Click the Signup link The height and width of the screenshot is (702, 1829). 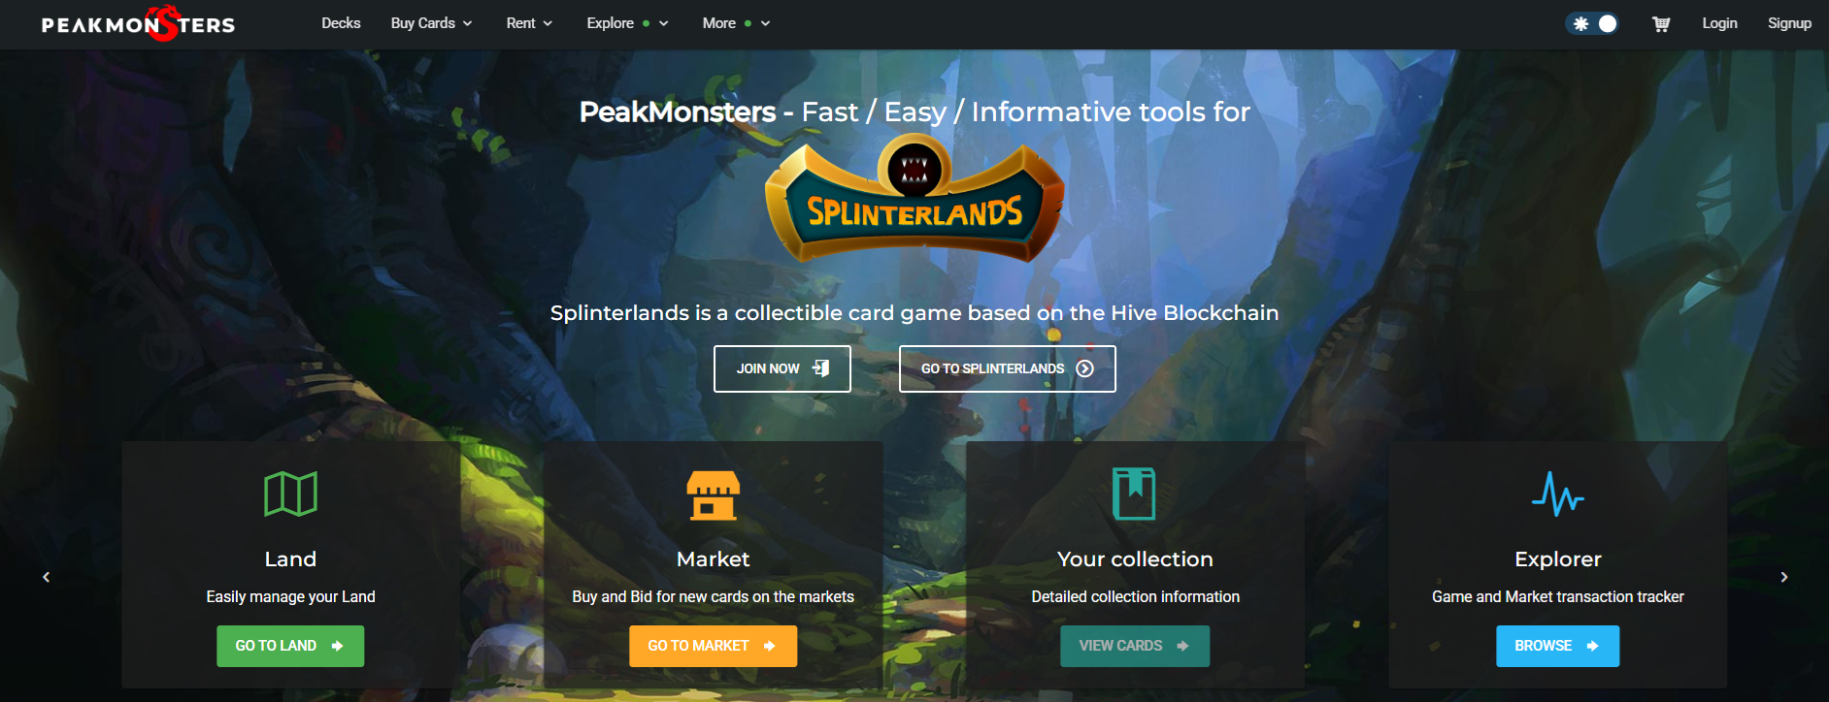(x=1789, y=23)
